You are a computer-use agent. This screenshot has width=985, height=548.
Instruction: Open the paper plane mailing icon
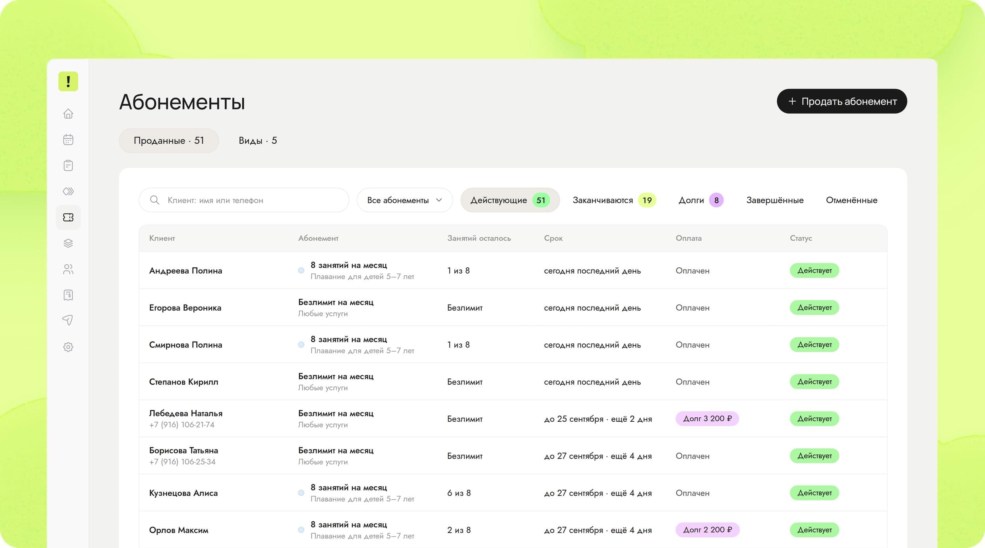68,320
